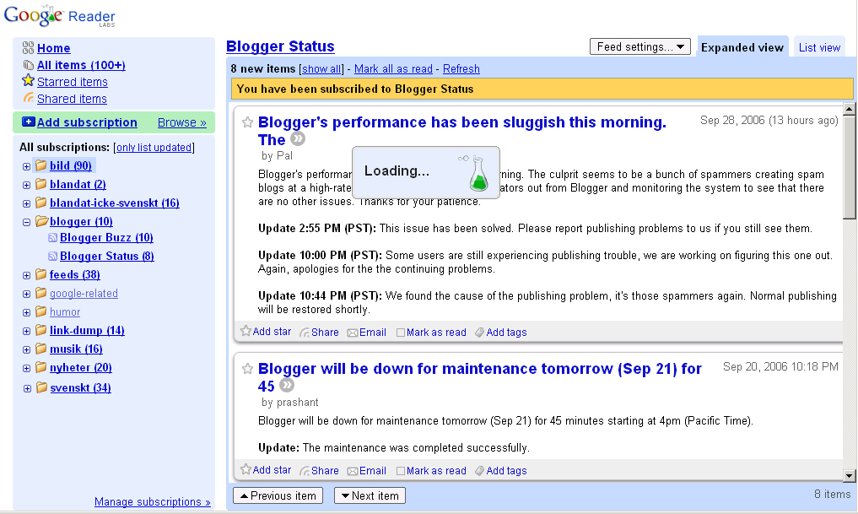Expand the humor folder
The height and width of the screenshot is (514, 858).
click(x=26, y=312)
